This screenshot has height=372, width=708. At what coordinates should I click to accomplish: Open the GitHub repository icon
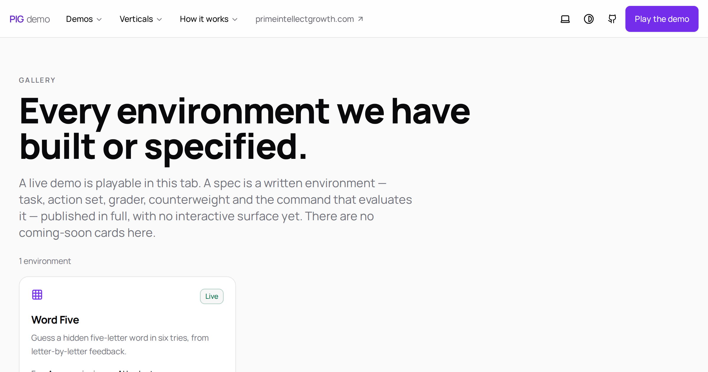[612, 19]
